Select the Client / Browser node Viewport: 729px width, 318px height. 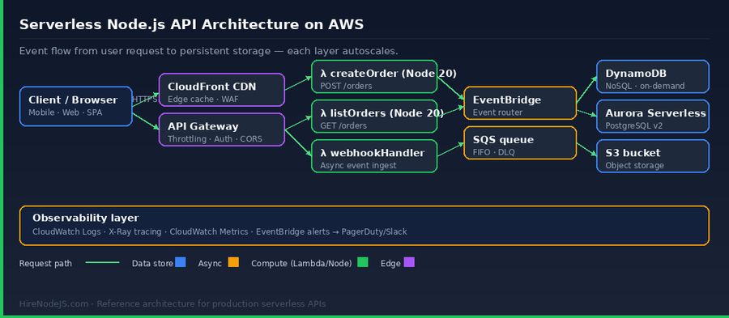point(76,106)
